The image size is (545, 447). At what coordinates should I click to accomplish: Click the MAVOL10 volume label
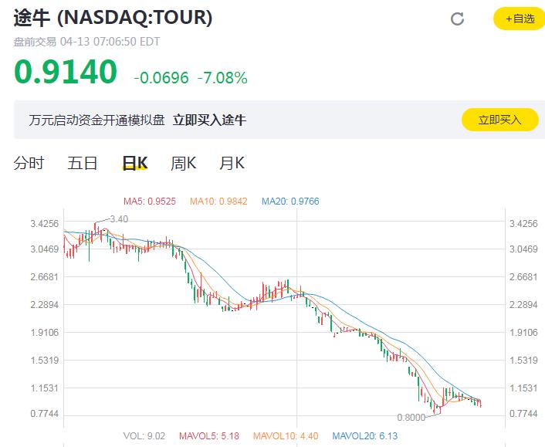click(284, 436)
